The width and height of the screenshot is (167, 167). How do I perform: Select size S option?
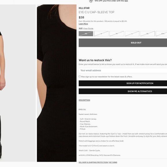pyautogui.click(x=101, y=34)
